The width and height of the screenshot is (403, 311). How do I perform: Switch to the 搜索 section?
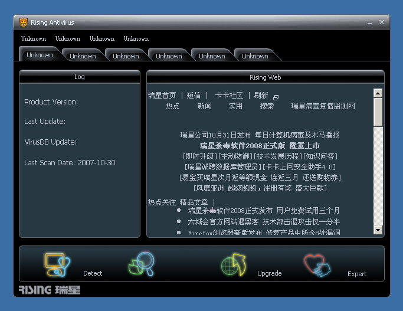[x=267, y=106]
